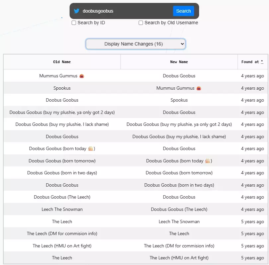This screenshot has height=265, width=269.
Task: Click the cake emoji in old name born today
Action: point(91,148)
